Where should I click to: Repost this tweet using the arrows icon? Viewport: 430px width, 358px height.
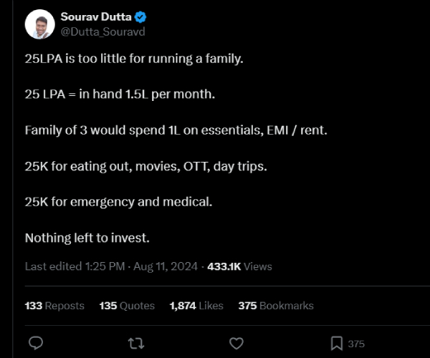135,344
